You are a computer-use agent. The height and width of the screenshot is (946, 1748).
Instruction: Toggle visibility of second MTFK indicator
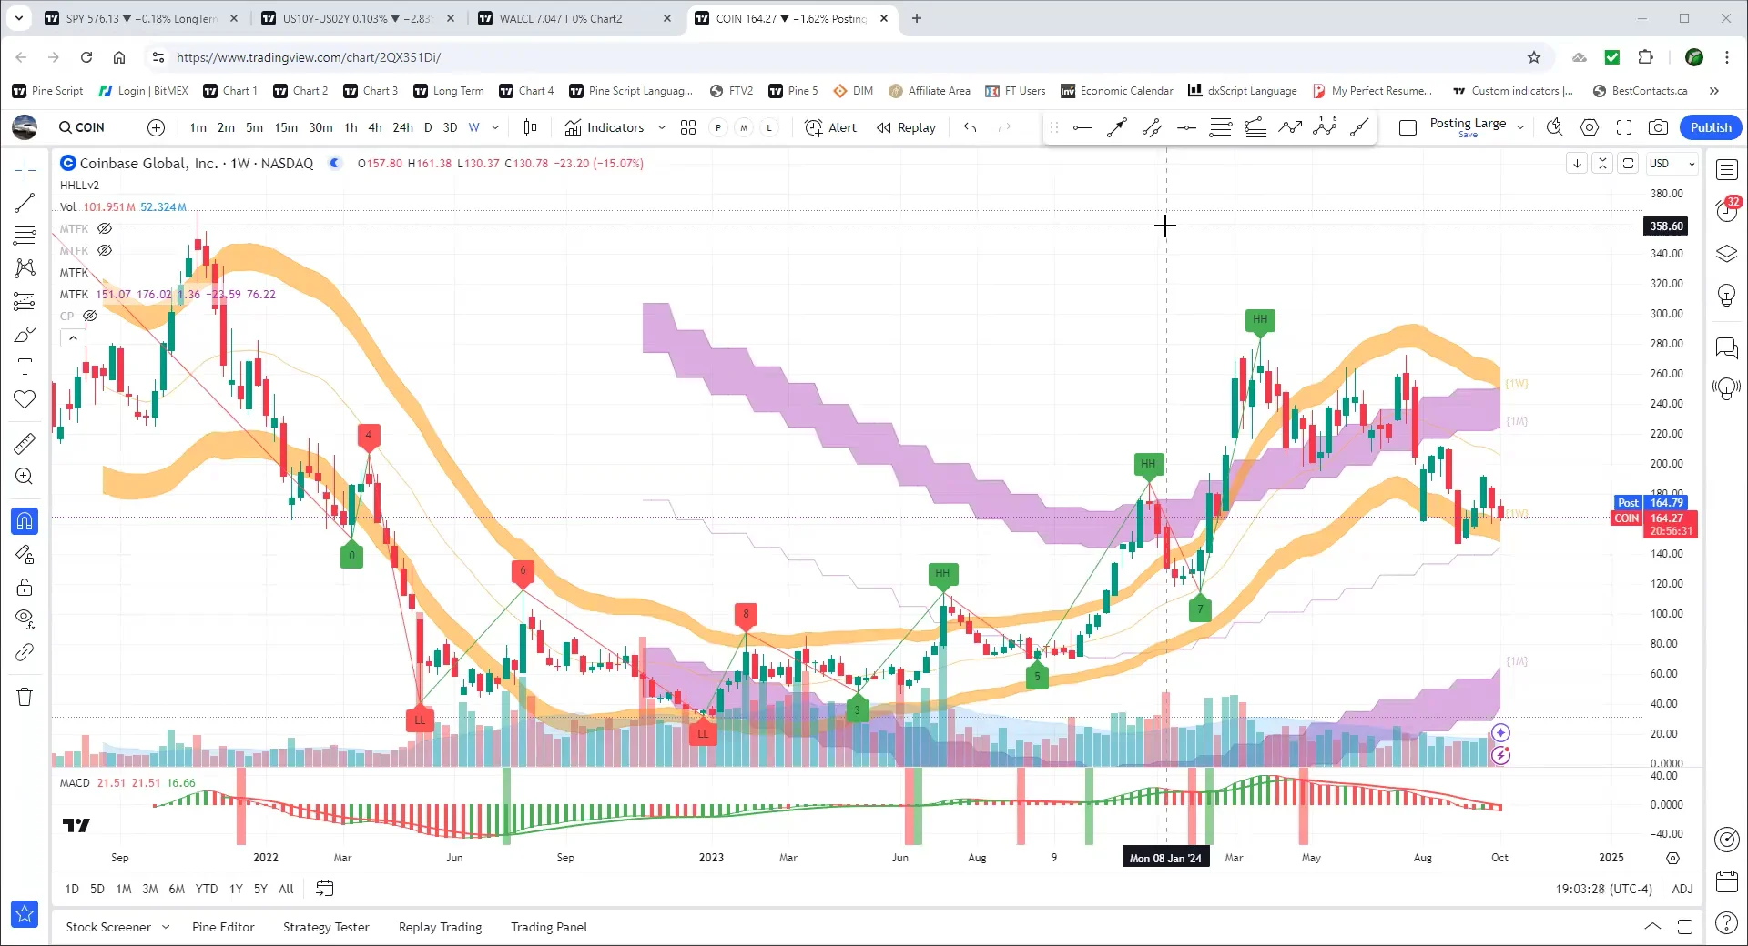105,251
